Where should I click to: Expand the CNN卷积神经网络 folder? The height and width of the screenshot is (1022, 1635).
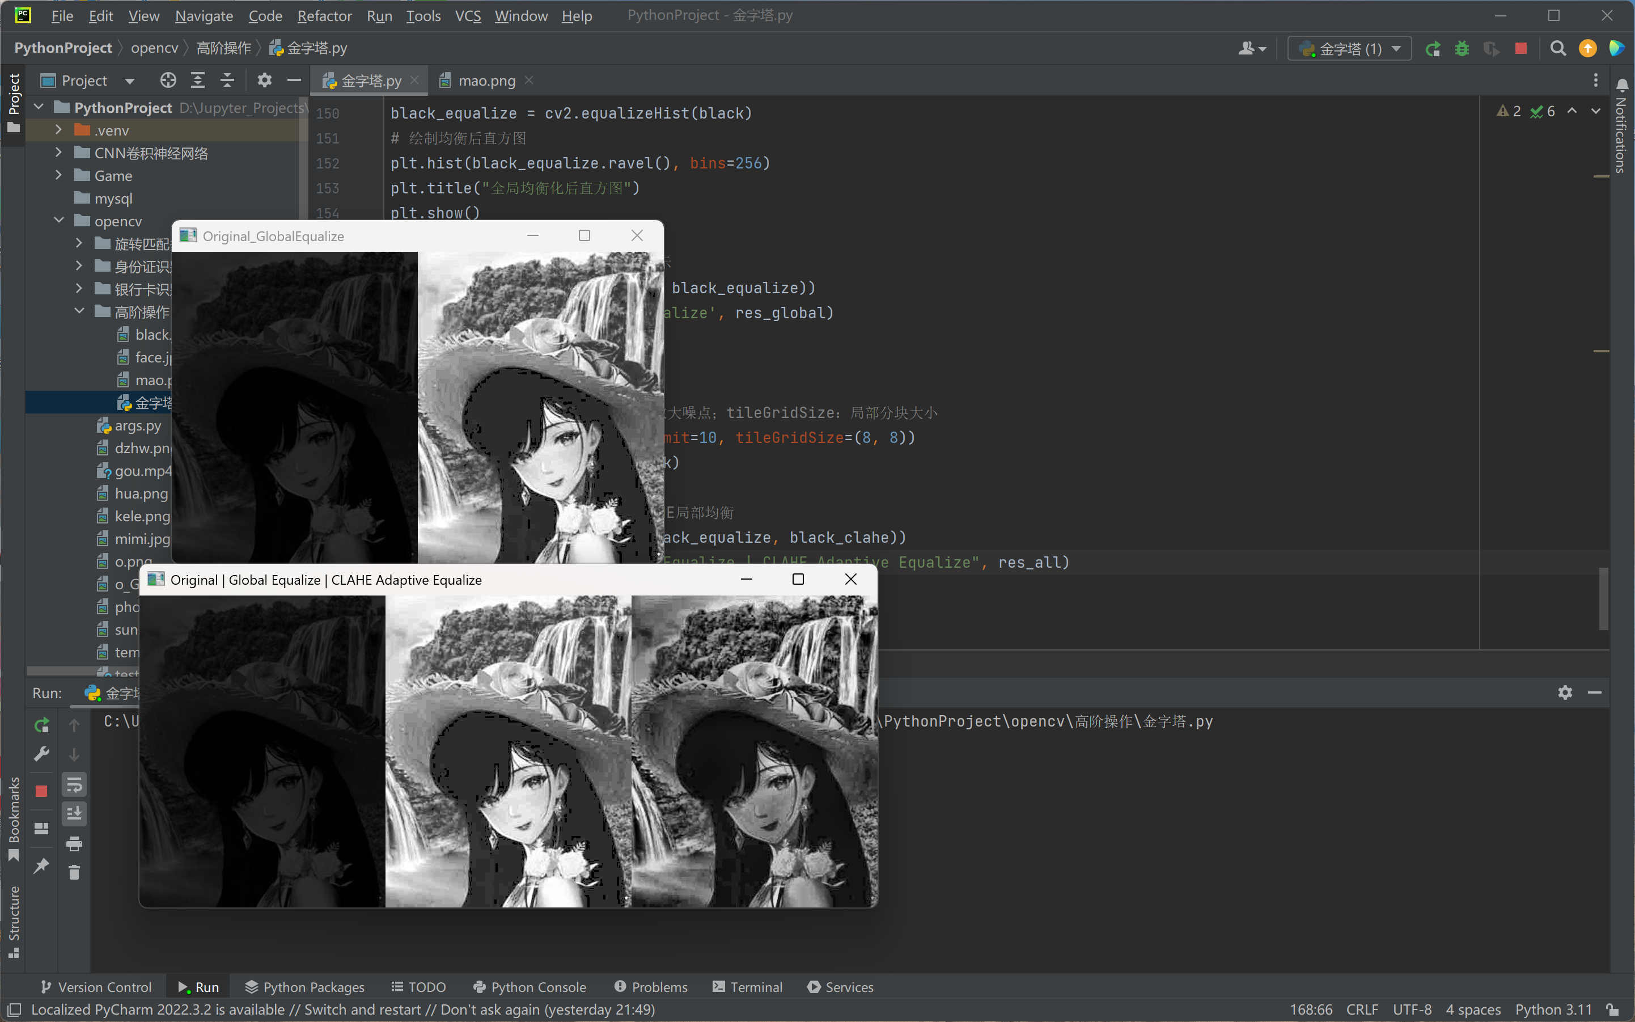point(59,153)
